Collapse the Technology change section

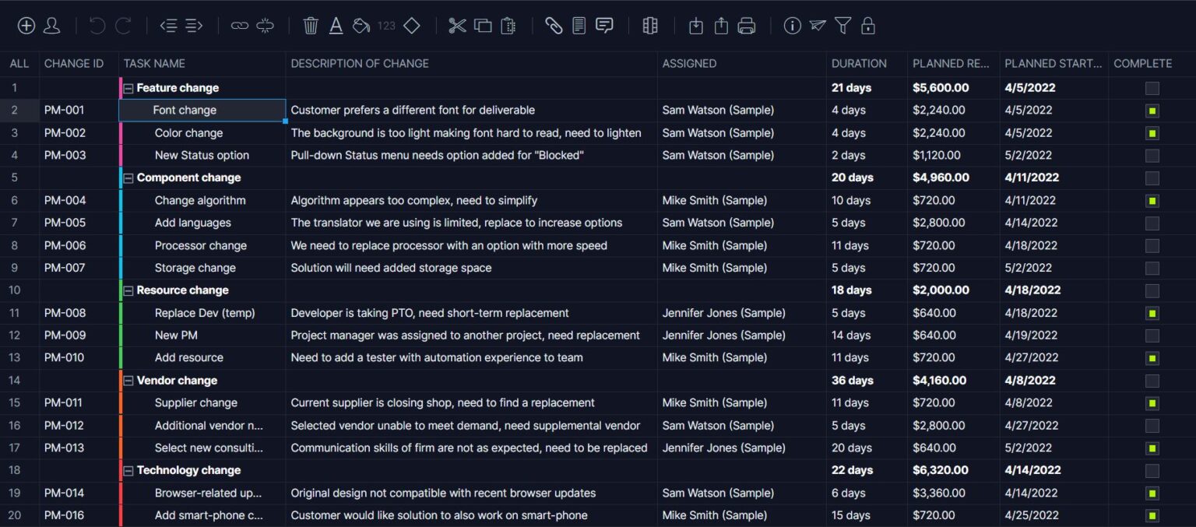[128, 470]
